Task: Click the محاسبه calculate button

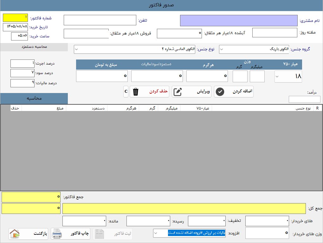Action: 34,98
